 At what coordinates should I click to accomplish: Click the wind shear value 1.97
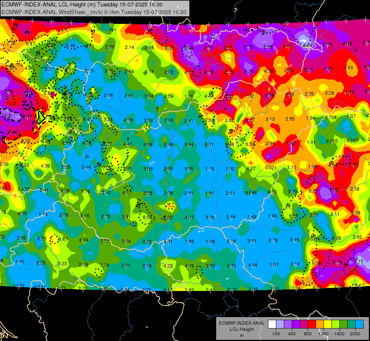coord(274,264)
